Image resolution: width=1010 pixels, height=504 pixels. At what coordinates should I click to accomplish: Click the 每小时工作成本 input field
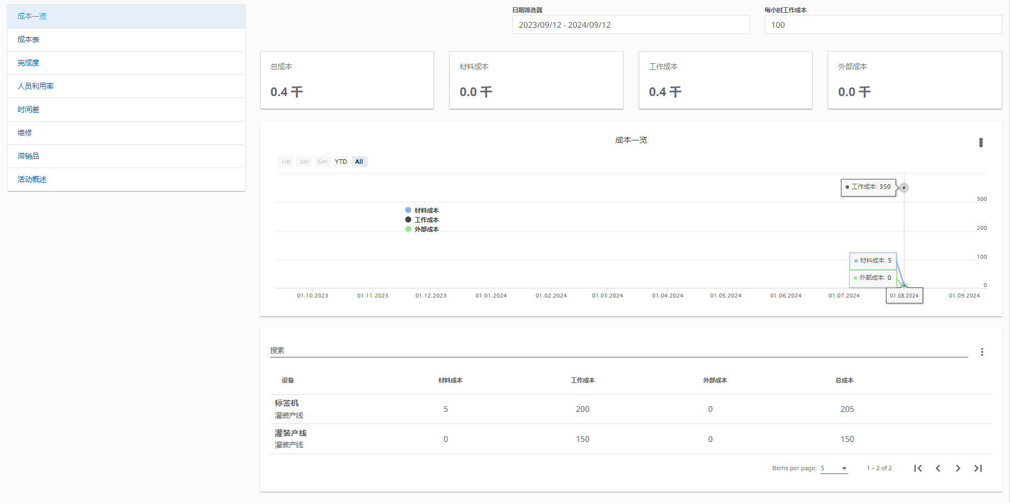tap(883, 25)
